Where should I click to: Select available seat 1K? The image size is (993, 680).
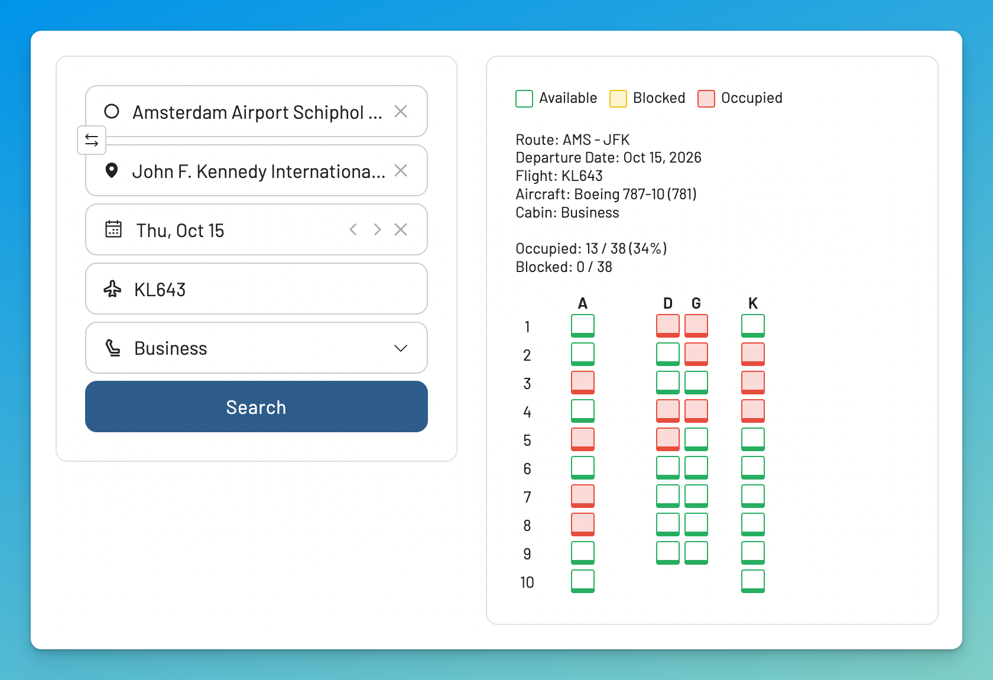tap(753, 326)
